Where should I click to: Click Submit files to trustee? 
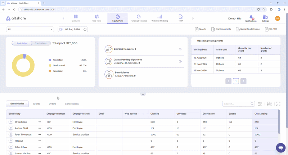[x=248, y=29]
